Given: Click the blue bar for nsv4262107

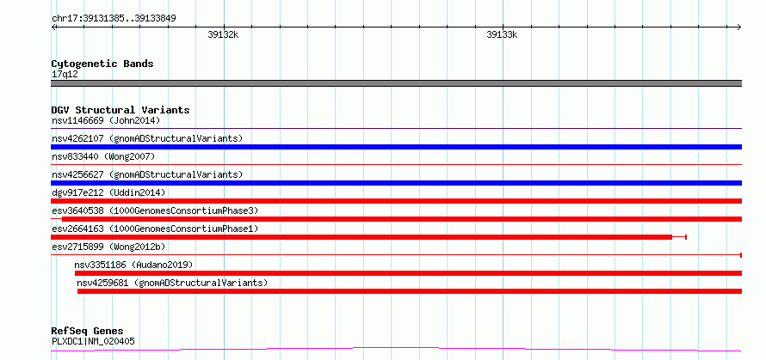Looking at the screenshot, I should pyautogui.click(x=396, y=147).
